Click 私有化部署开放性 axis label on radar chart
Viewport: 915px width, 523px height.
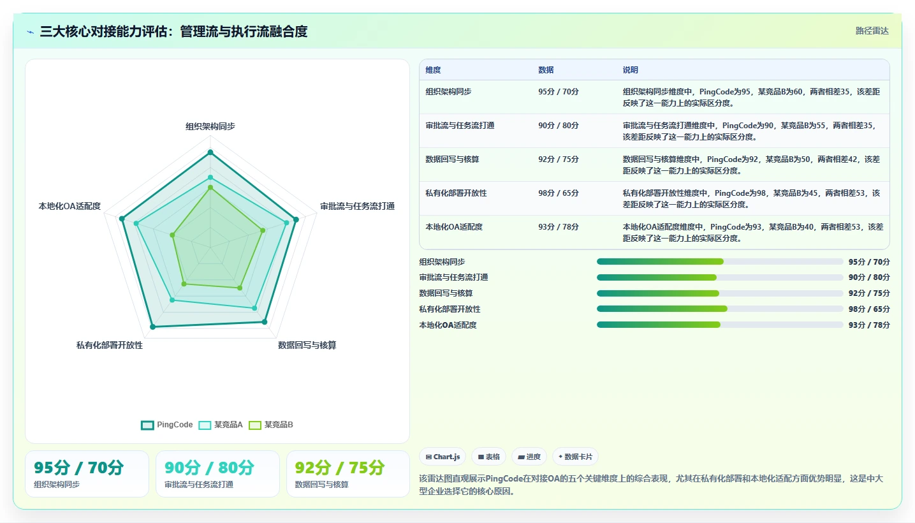pyautogui.click(x=110, y=345)
